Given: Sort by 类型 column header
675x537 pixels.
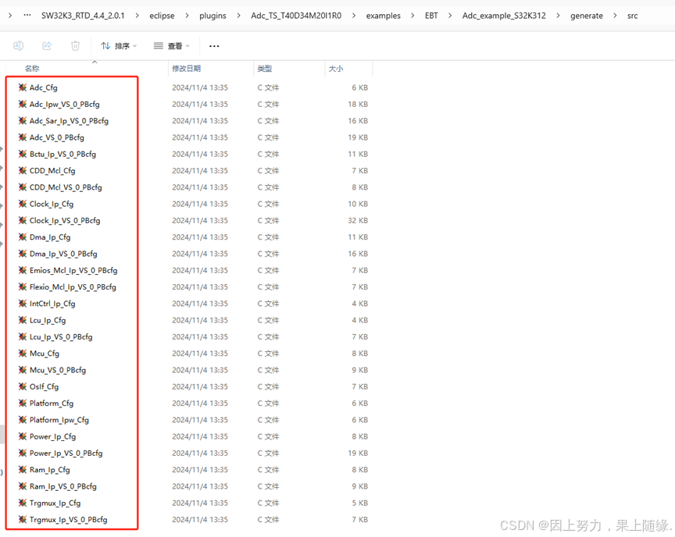Looking at the screenshot, I should click(x=264, y=69).
